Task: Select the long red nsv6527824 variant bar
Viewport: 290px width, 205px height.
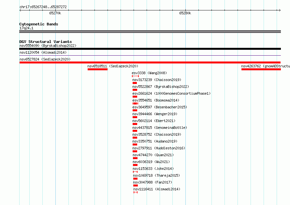Action: click(x=150, y=62)
